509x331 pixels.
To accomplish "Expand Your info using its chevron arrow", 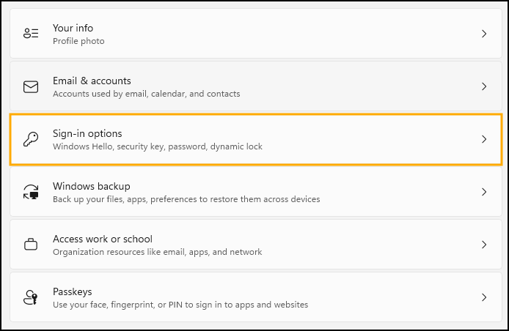I will tap(483, 34).
